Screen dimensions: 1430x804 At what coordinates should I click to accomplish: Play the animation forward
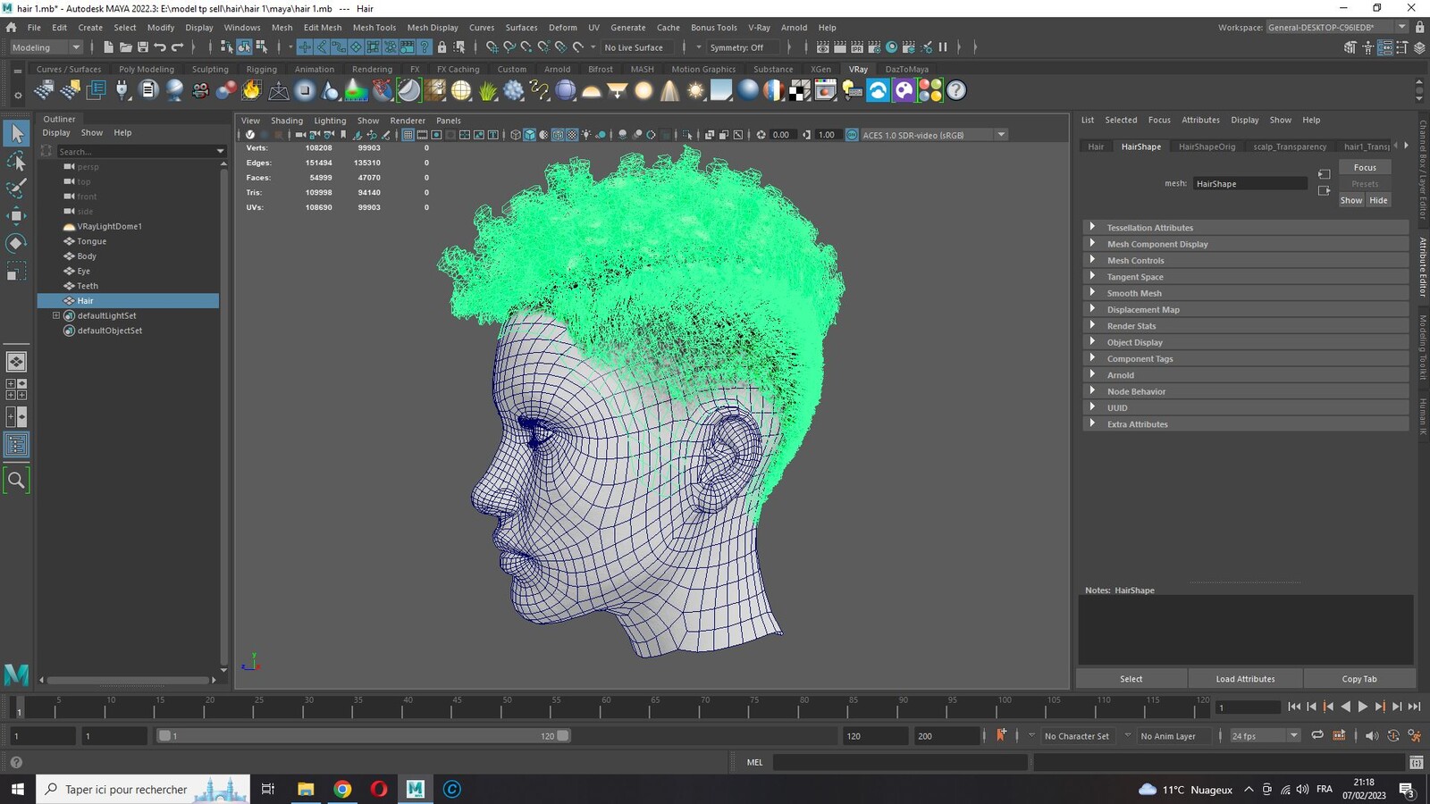coord(1363,707)
